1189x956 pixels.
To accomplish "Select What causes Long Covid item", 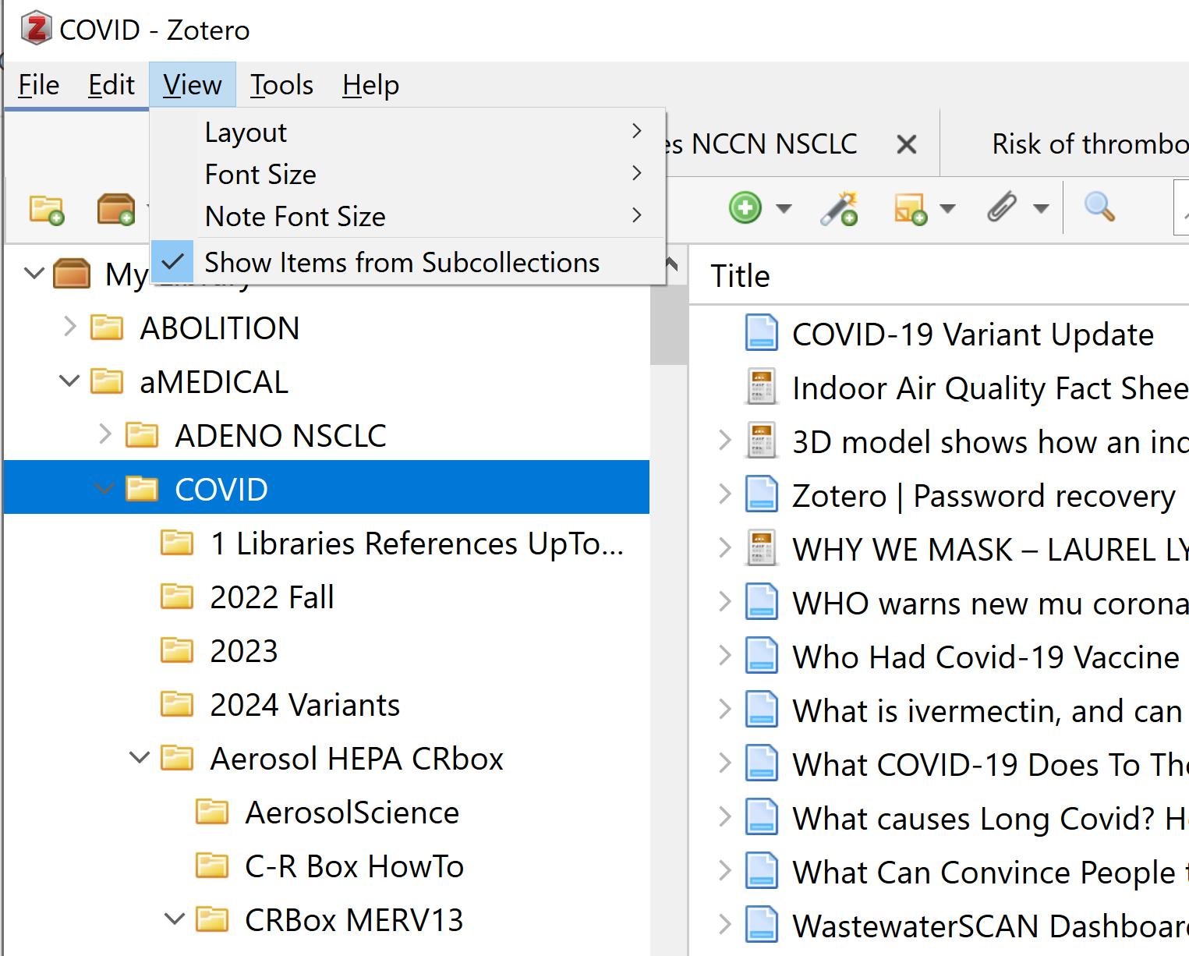I will [940, 818].
